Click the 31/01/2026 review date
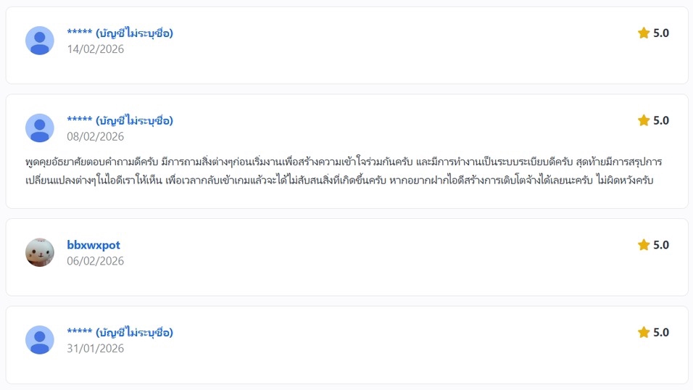Image resolution: width=693 pixels, height=390 pixels. pyautogui.click(x=95, y=348)
